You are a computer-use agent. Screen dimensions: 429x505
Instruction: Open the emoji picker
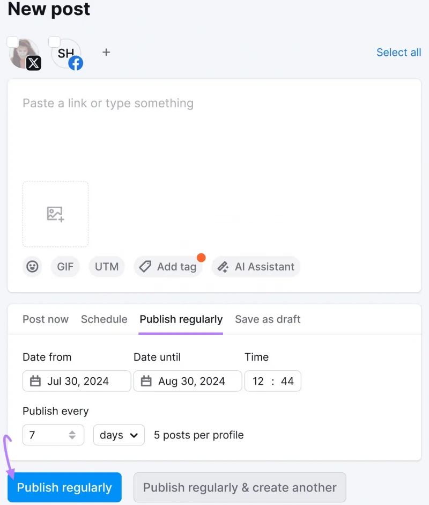(x=32, y=267)
